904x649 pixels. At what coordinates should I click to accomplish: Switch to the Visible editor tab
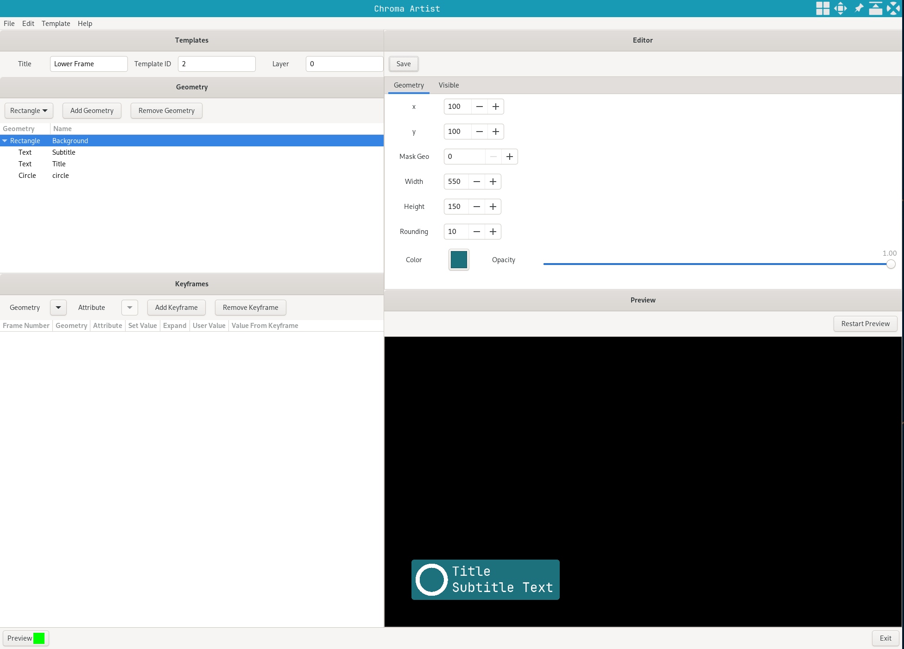click(449, 85)
